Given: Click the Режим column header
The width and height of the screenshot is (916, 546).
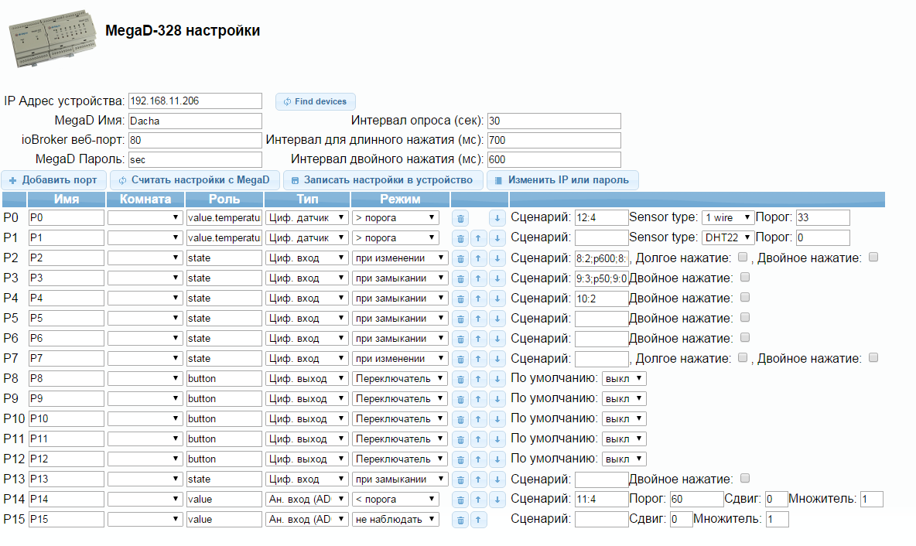Looking at the screenshot, I should (400, 199).
